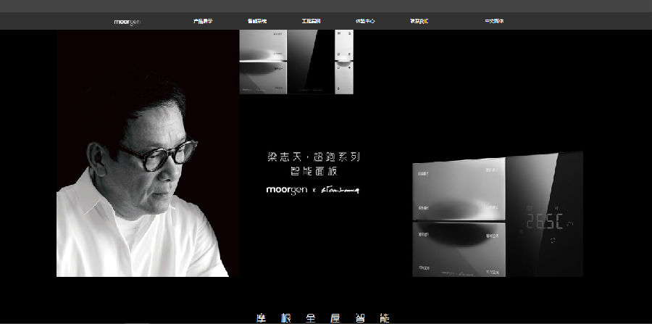Click the small panel product image below the navigation bar
652x324 pixels.
(296, 62)
